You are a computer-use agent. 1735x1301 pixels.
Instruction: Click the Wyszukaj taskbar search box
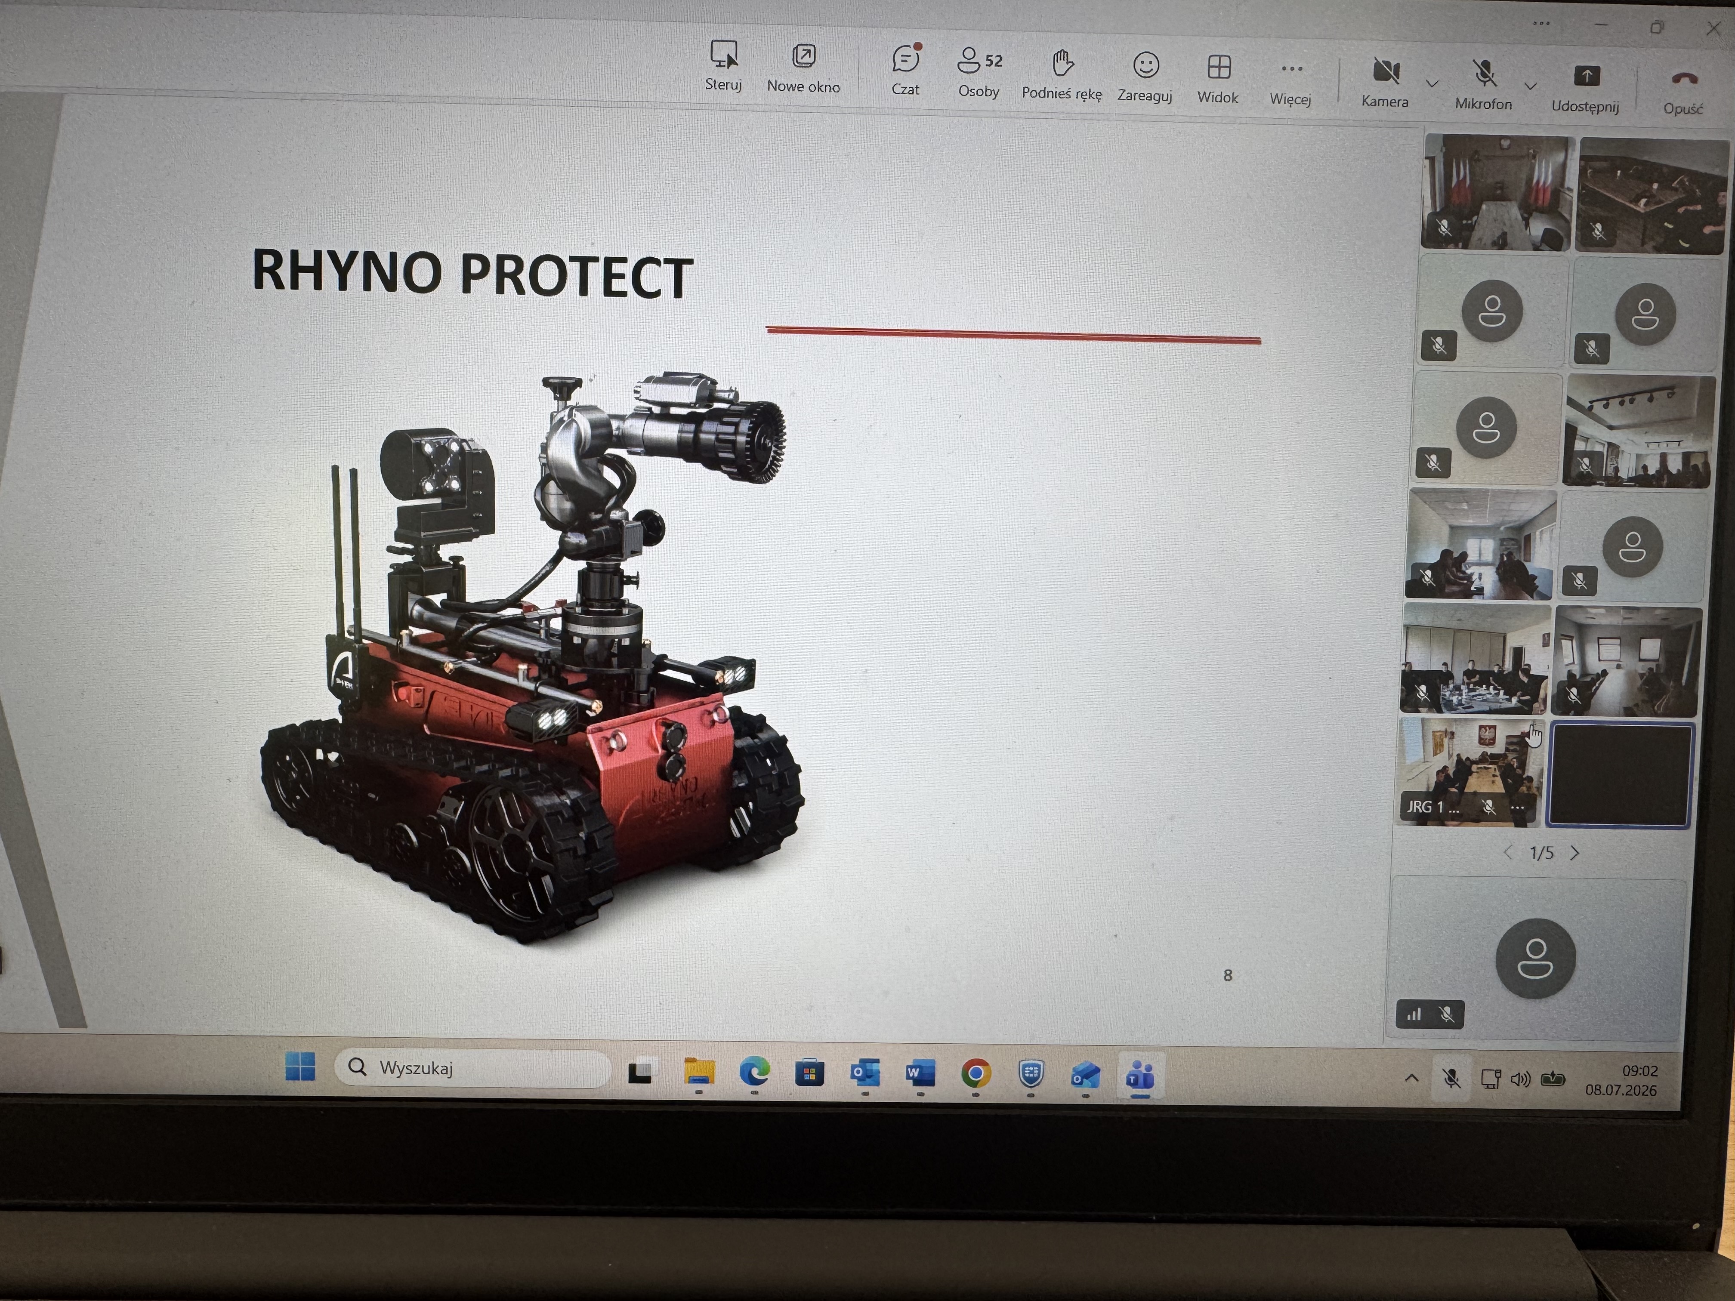point(472,1067)
